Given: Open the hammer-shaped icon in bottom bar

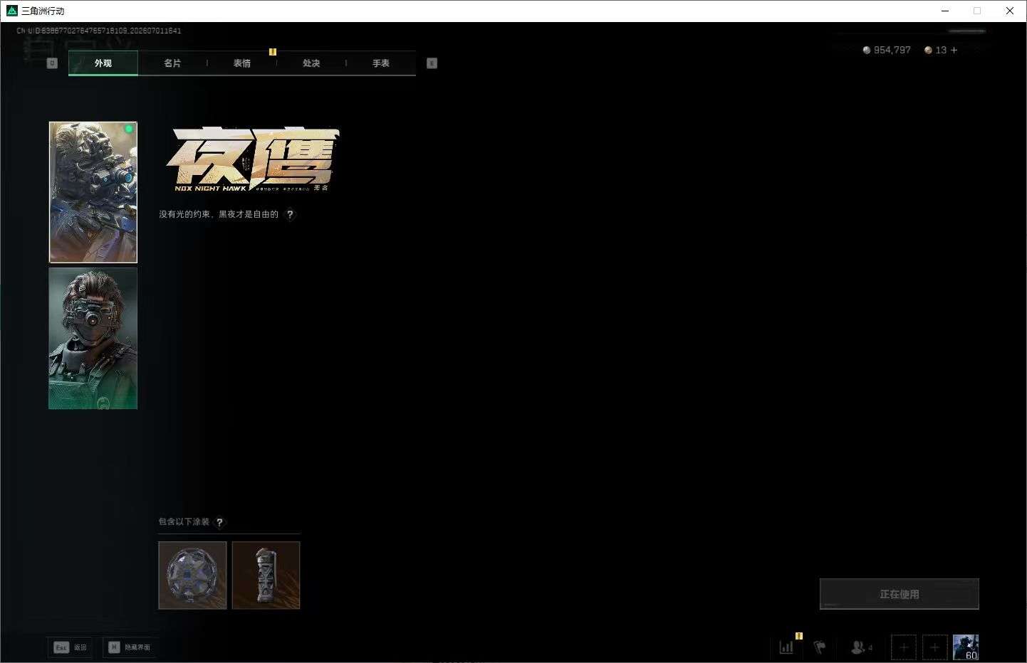Looking at the screenshot, I should 820,647.
